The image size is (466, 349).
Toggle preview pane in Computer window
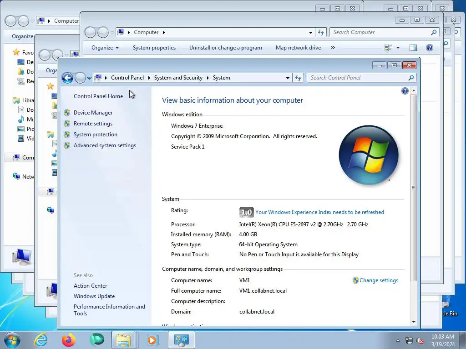413,48
